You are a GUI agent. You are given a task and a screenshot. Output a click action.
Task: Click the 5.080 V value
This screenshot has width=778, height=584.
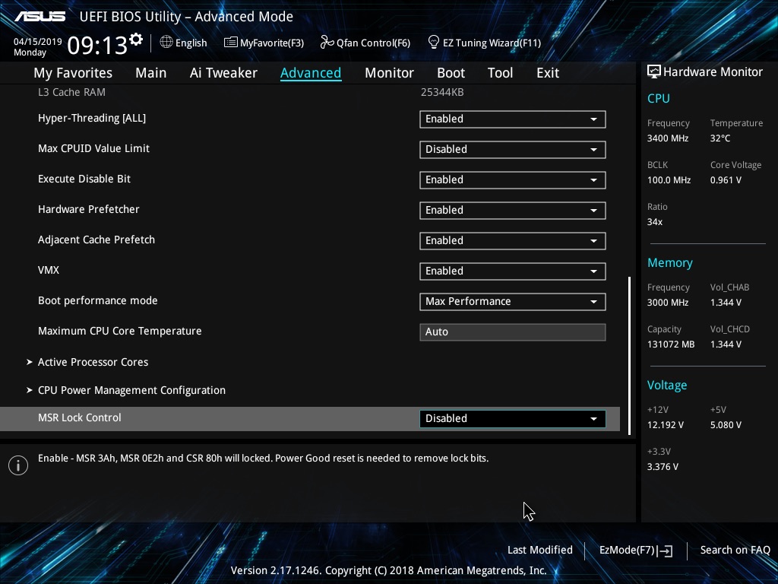click(726, 425)
